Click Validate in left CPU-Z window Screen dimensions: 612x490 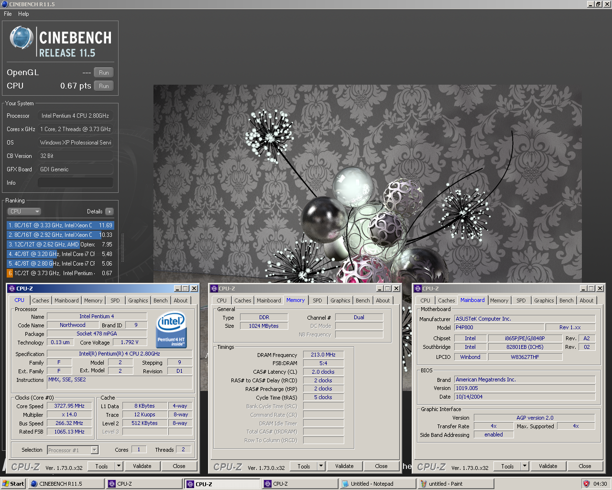[142, 466]
